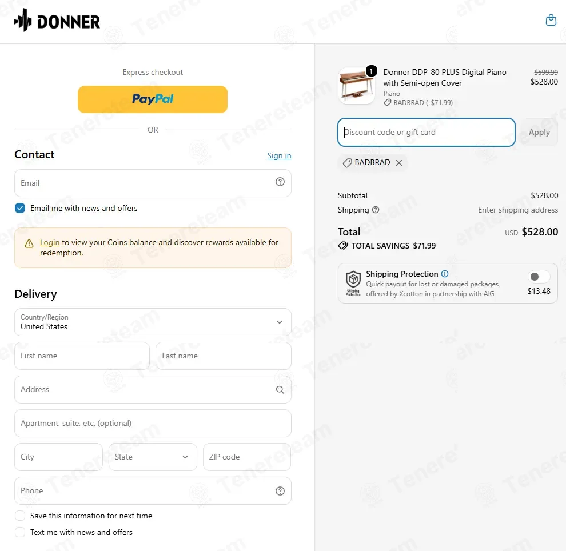
Task: Open the shopping bag cart icon
Action: point(551,20)
